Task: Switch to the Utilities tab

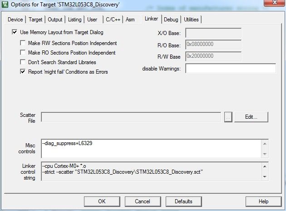Action: [191, 20]
